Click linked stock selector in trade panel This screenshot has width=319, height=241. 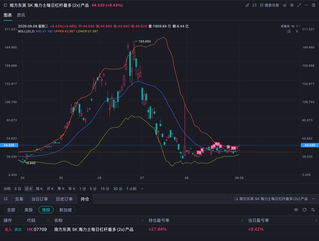tap(271, 199)
